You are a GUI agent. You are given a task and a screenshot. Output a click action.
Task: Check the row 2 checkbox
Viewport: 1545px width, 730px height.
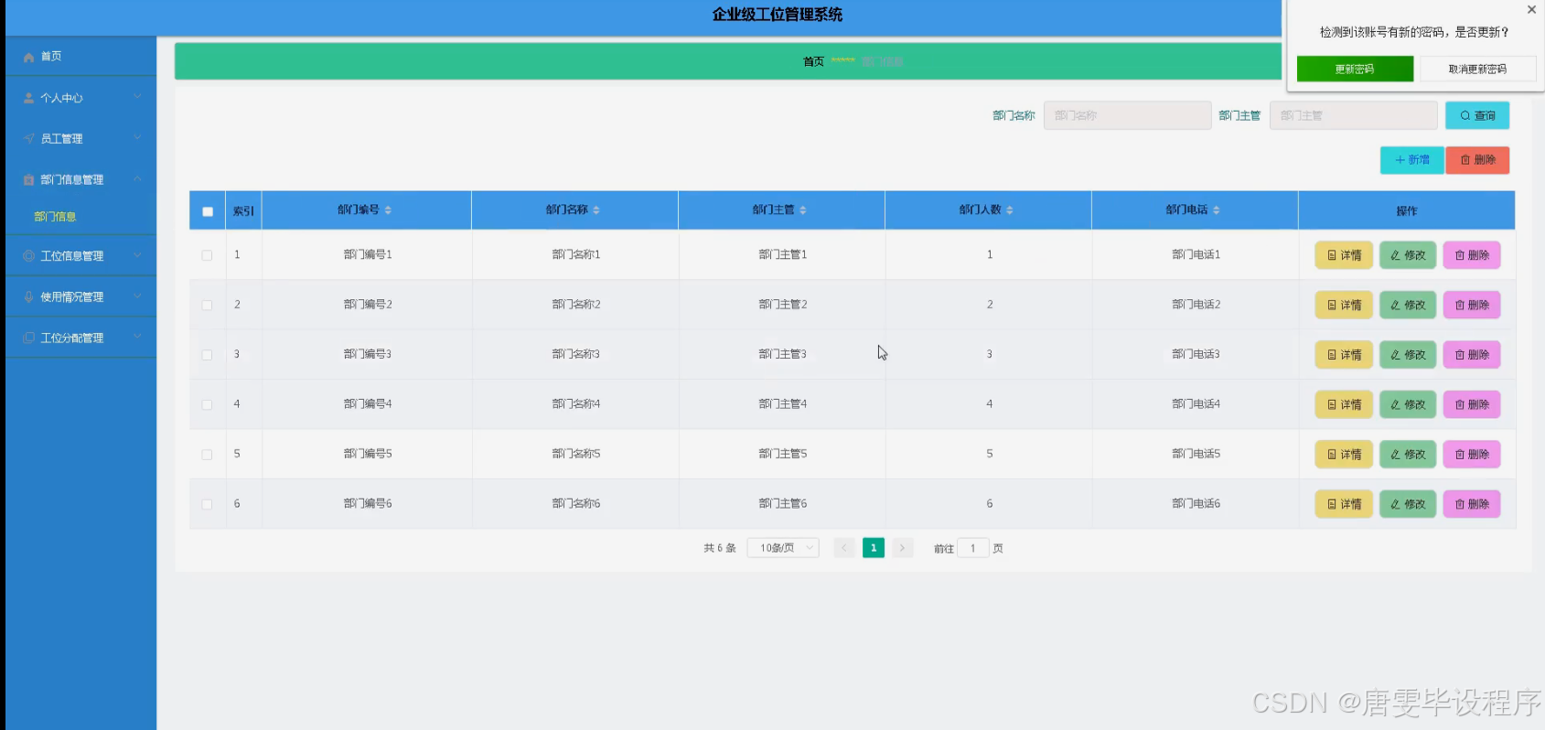[x=207, y=306]
